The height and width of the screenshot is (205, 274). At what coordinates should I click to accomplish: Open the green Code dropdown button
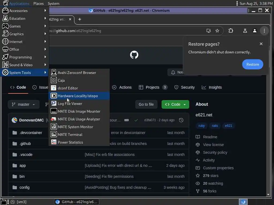pyautogui.click(x=175, y=104)
